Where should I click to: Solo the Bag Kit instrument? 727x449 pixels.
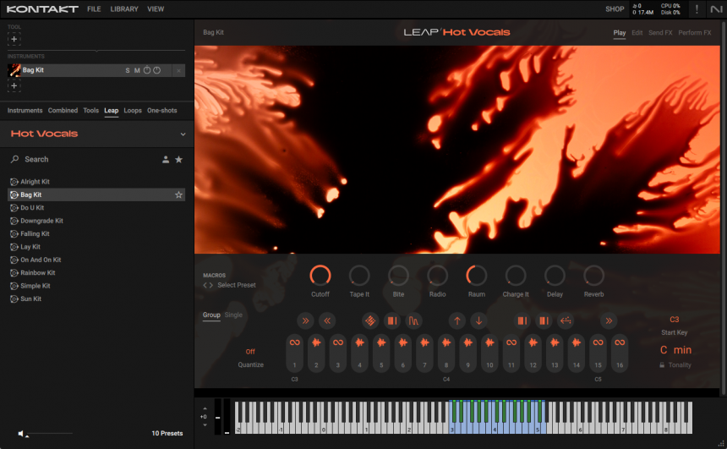tap(128, 70)
